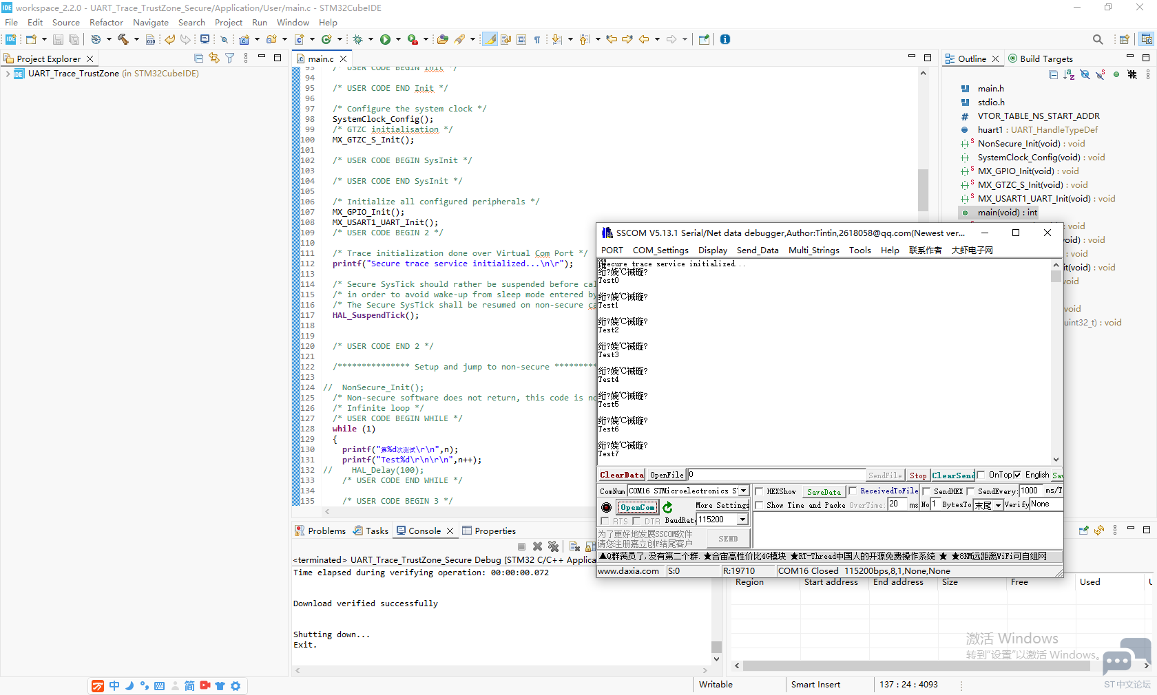The width and height of the screenshot is (1157, 695).
Task: Switch to the Problems tab
Action: pos(320,531)
